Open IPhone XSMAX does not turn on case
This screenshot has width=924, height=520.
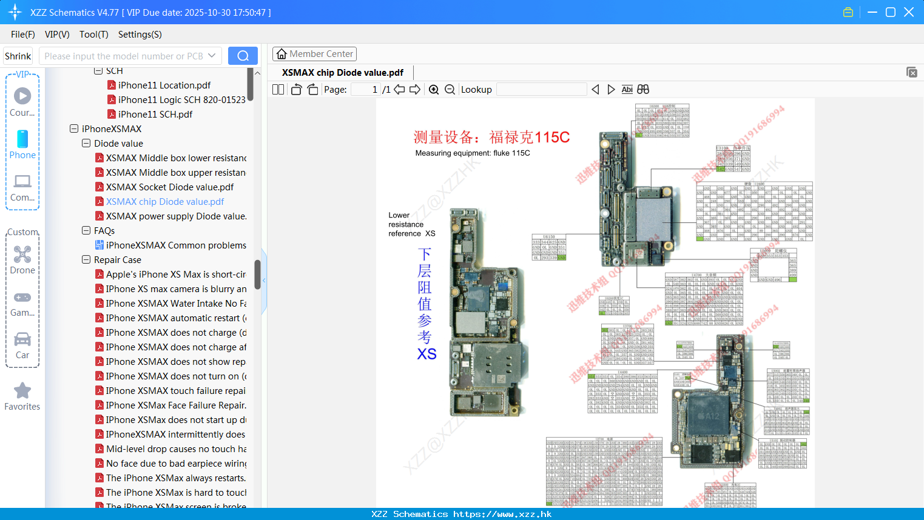pyautogui.click(x=171, y=376)
